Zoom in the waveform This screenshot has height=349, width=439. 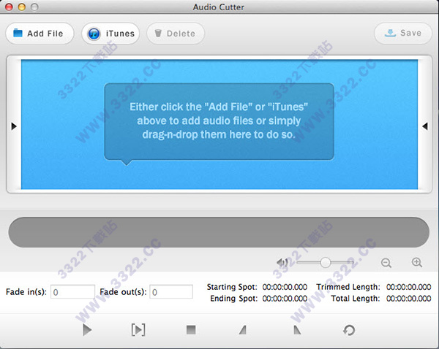pyautogui.click(x=417, y=262)
